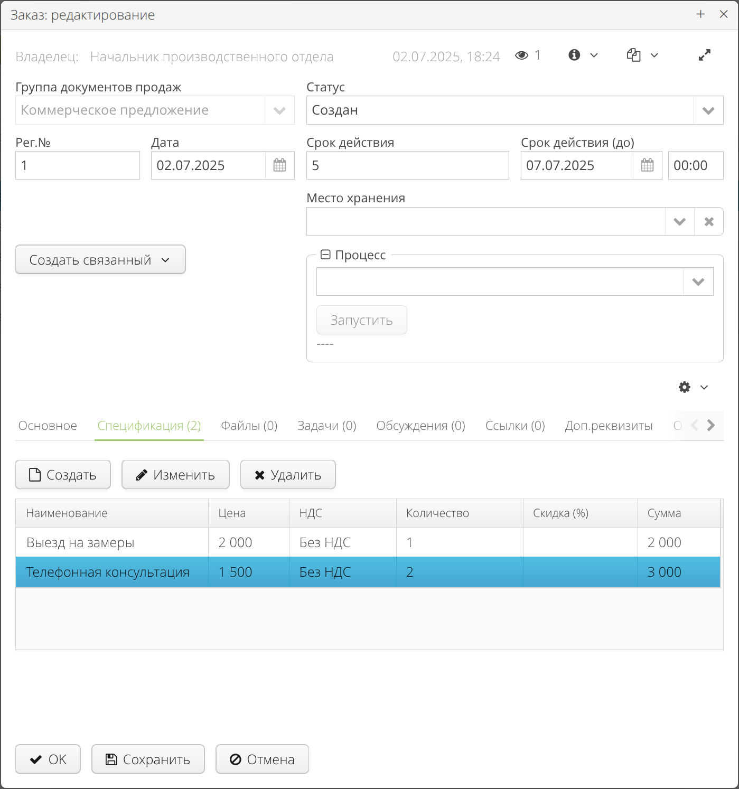739x789 pixels.
Task: Collapse the Процесс section
Action: (325, 255)
